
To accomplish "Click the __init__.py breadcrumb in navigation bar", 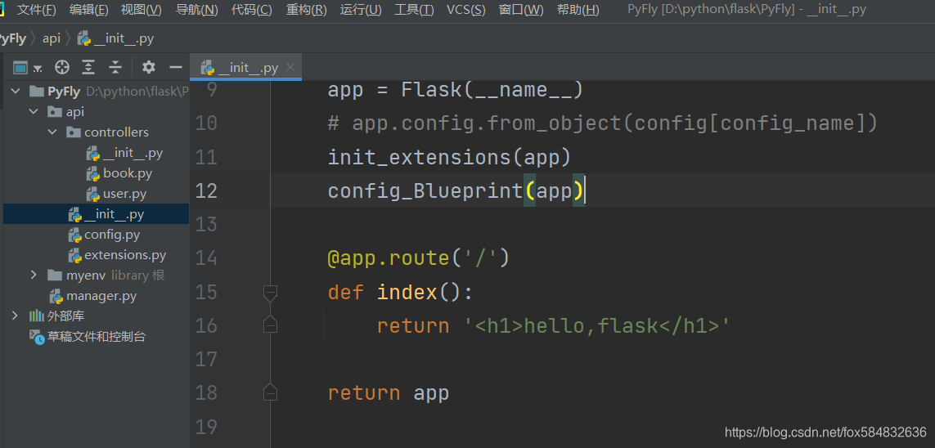I will 115,38.
